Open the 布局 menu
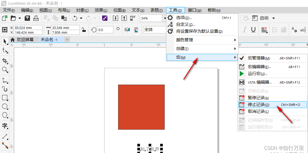Image resolution: width=308 pixels, height=153 pixels. pos(64,10)
